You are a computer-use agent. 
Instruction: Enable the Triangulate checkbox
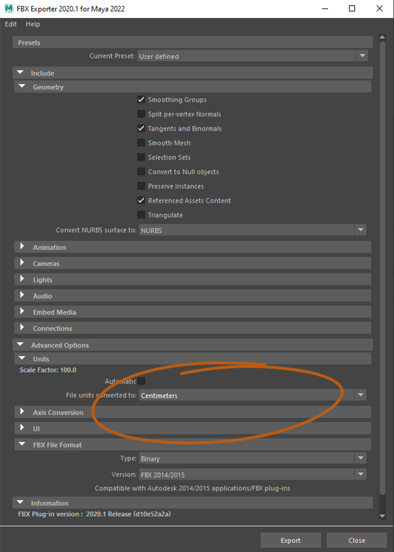141,215
